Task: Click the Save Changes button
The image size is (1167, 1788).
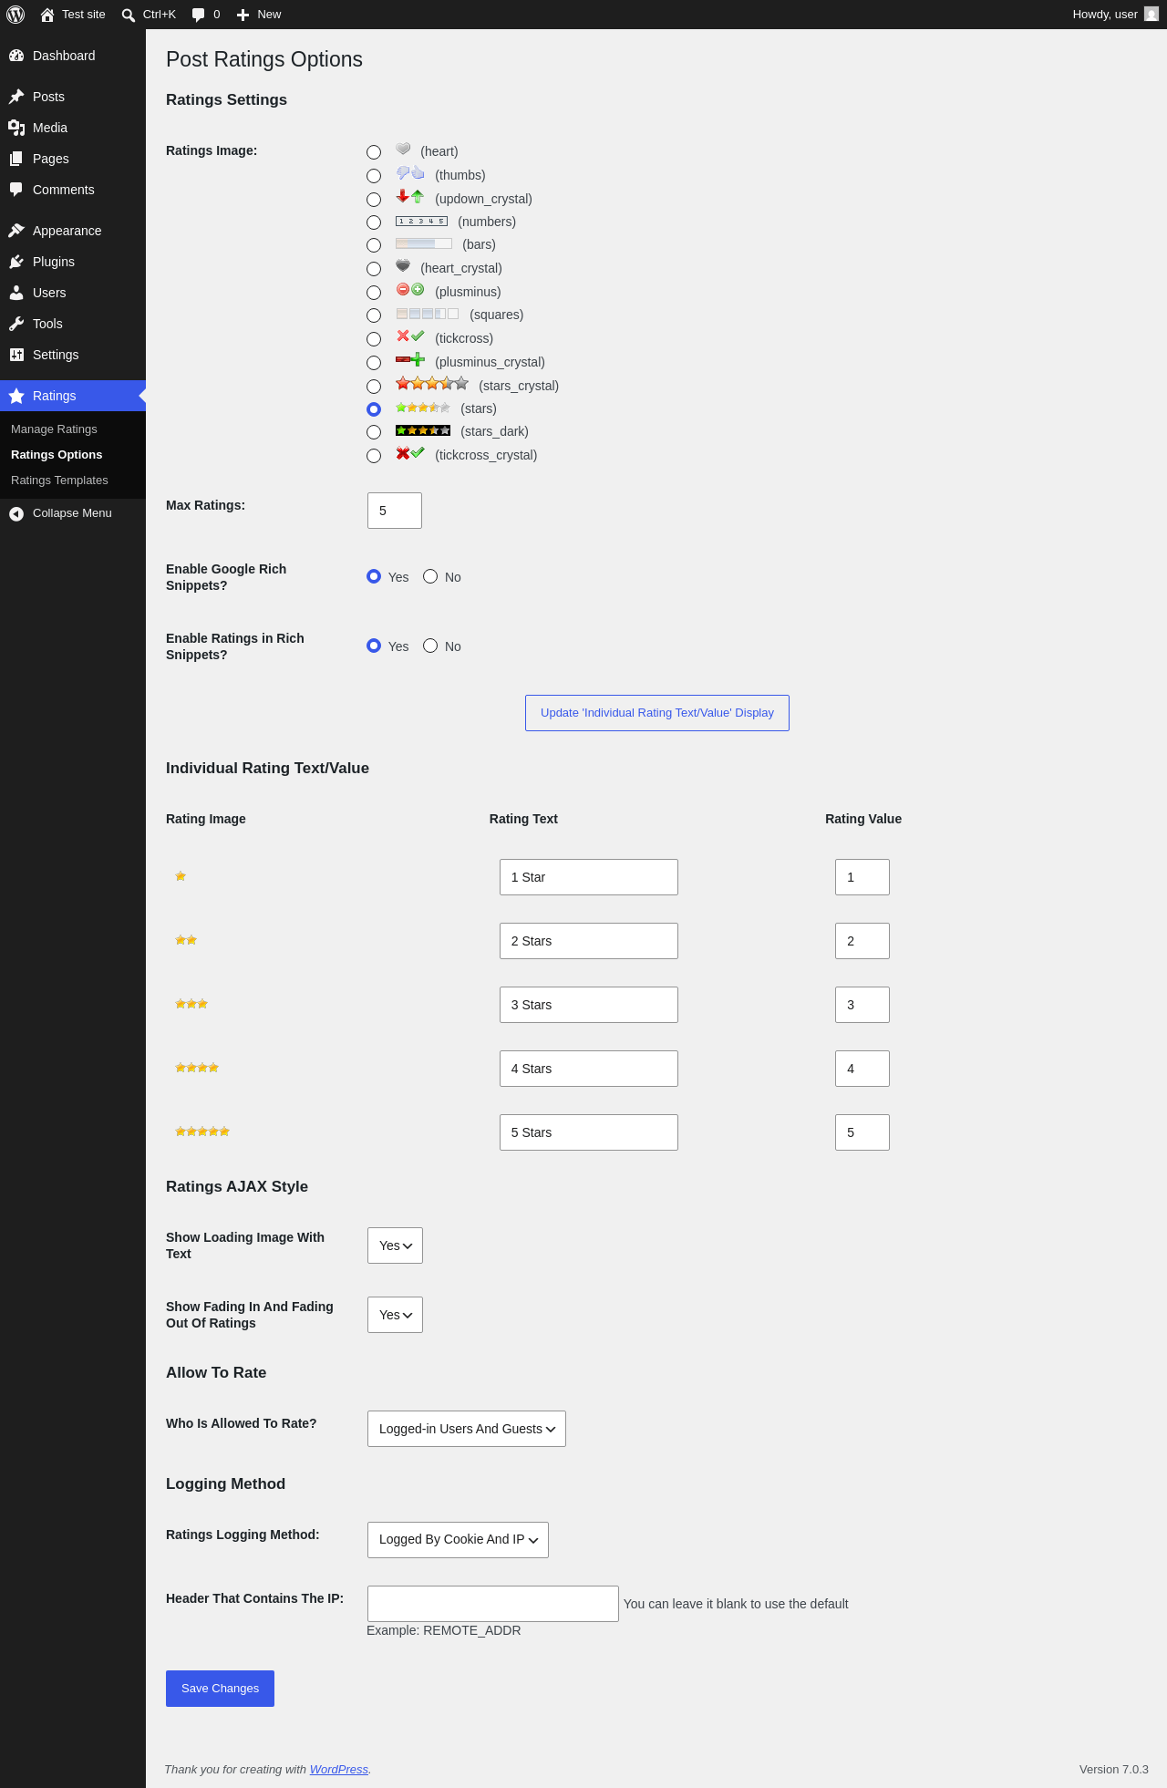Action: pyautogui.click(x=220, y=1689)
